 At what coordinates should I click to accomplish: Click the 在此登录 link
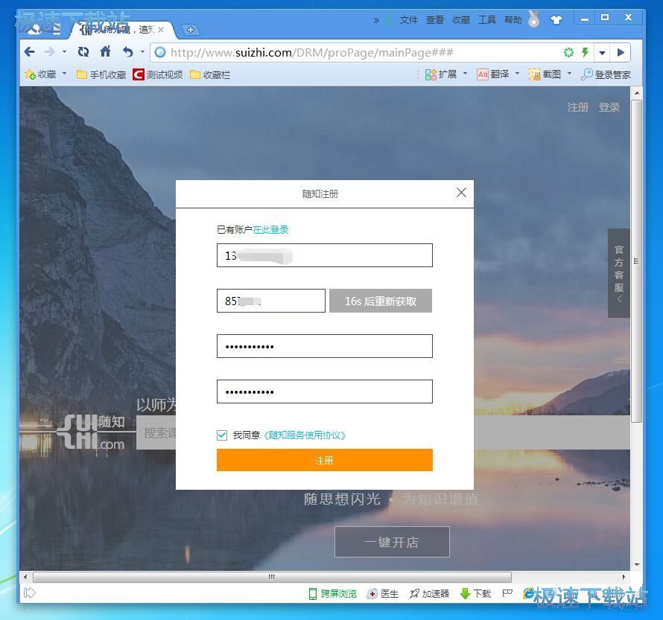tap(270, 229)
